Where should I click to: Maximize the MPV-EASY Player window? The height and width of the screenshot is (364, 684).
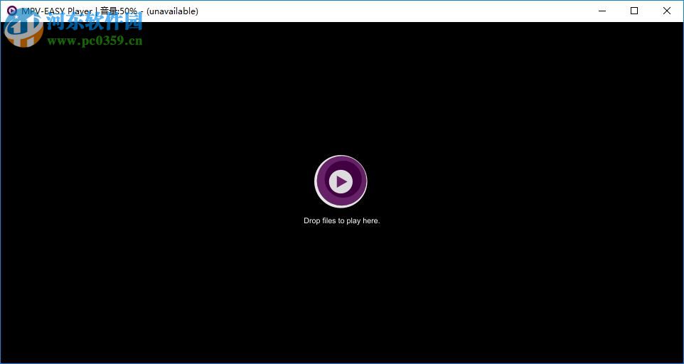pos(634,11)
